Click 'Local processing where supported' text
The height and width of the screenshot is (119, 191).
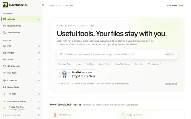coord(114,84)
